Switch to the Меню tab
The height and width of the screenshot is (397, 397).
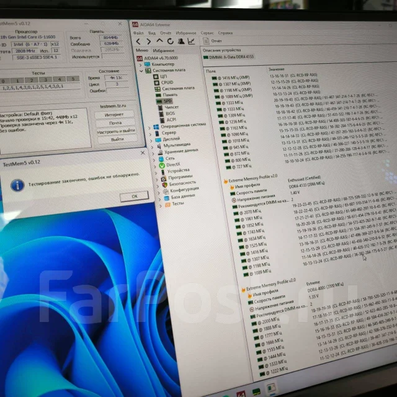[x=142, y=50]
